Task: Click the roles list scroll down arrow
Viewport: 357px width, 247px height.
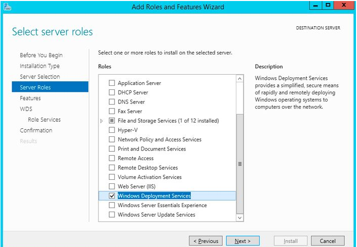Action: (240, 218)
